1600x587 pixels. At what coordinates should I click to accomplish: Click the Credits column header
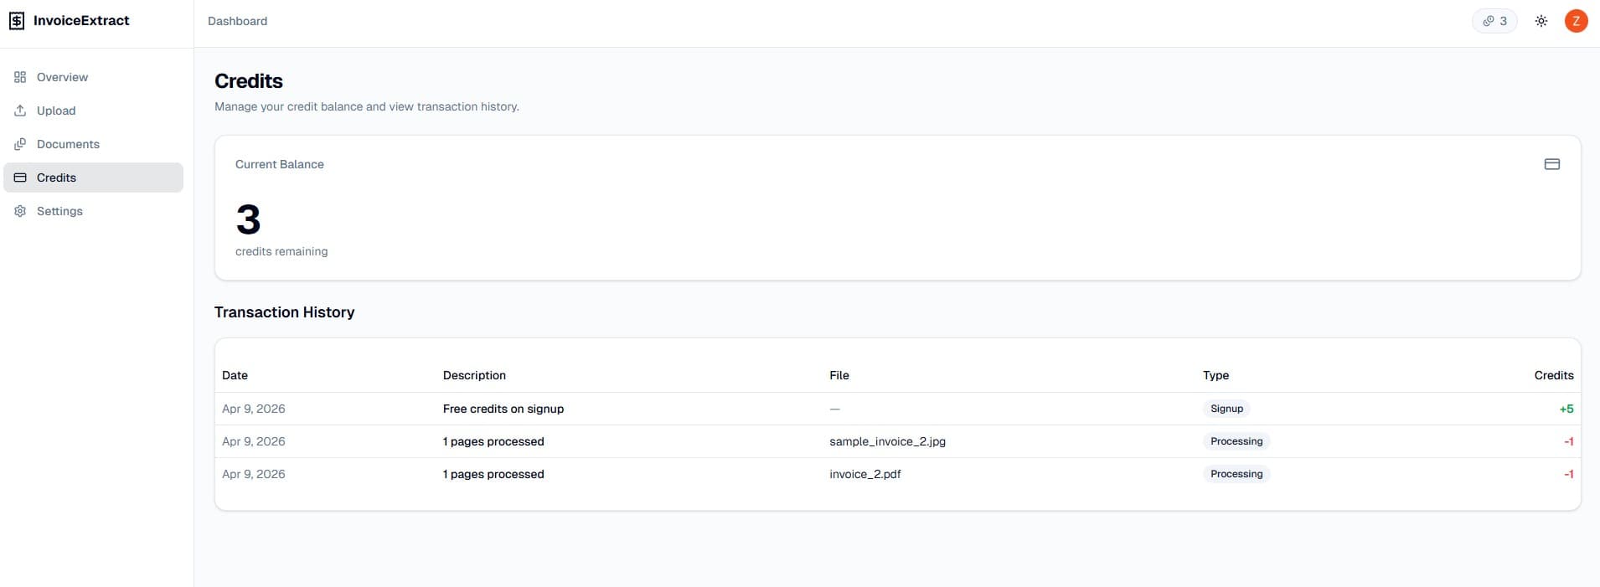tap(1554, 375)
